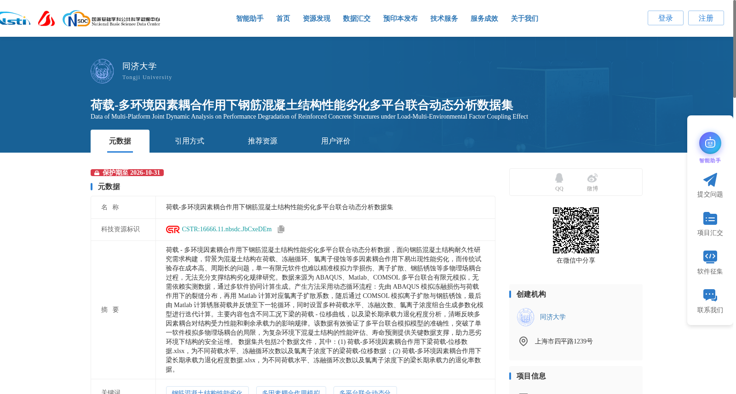Open the 智能助手 menu item
The width and height of the screenshot is (736, 394).
coord(250,18)
